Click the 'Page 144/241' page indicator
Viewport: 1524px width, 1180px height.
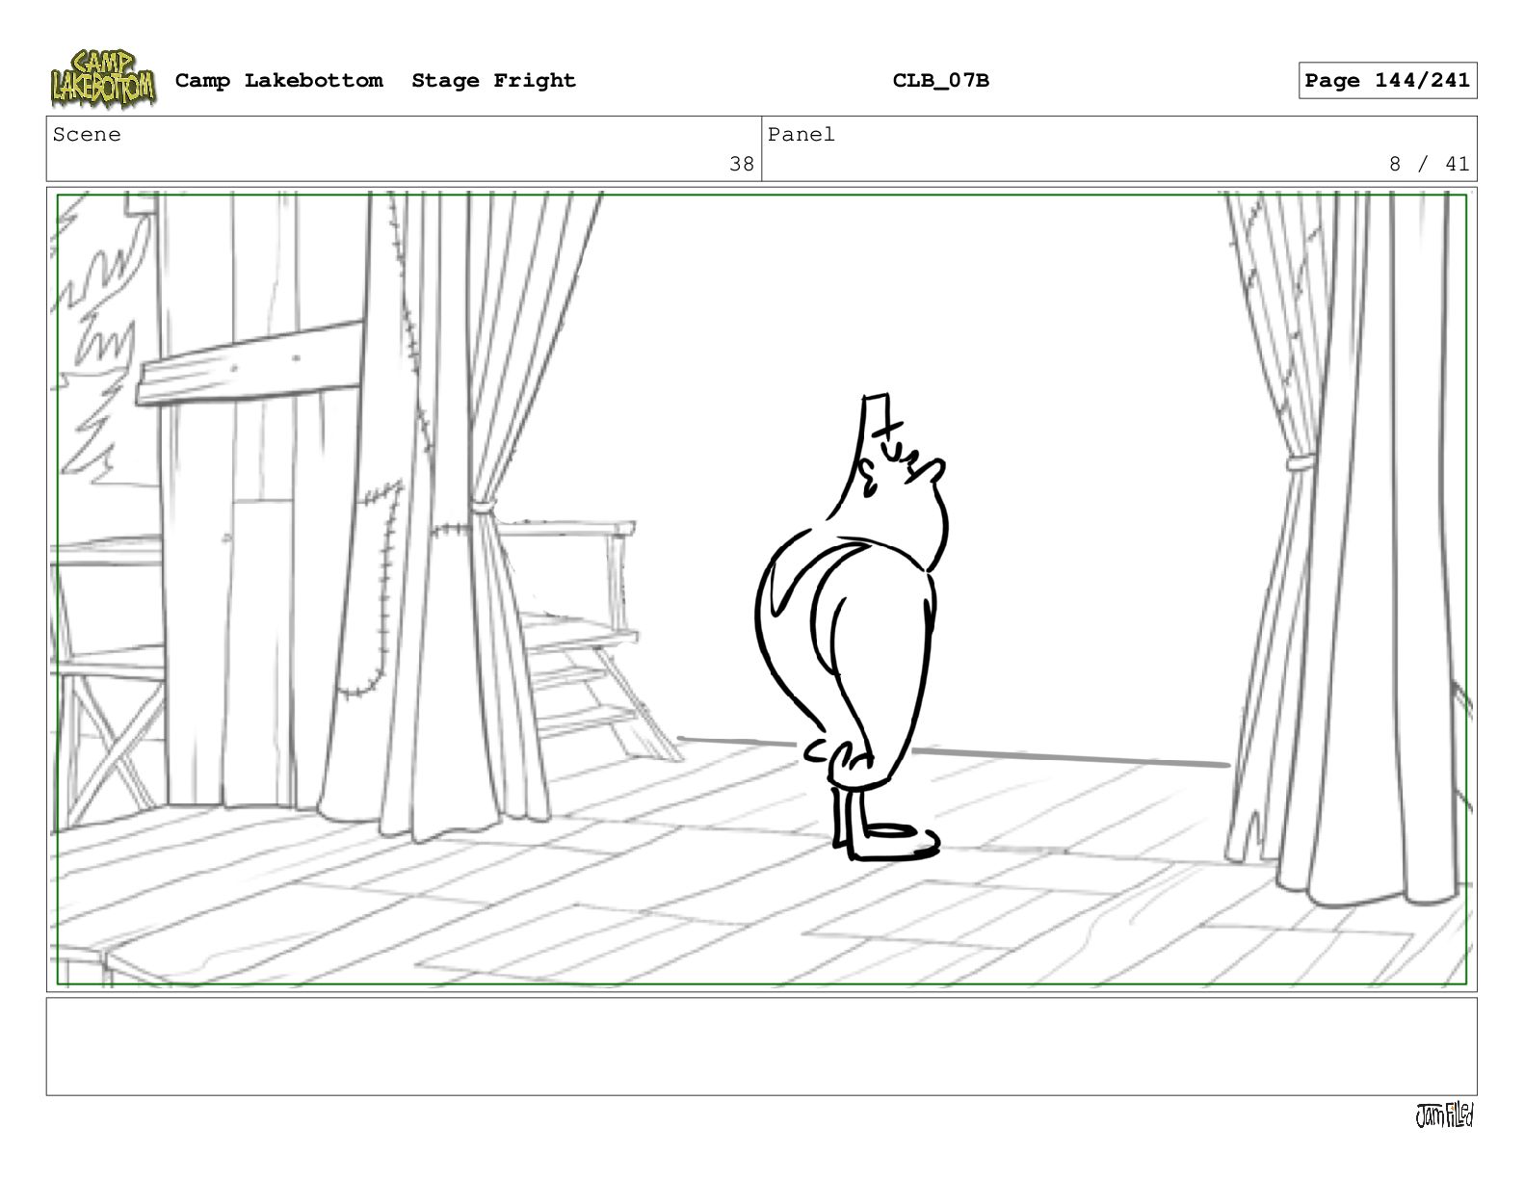pos(1387,81)
